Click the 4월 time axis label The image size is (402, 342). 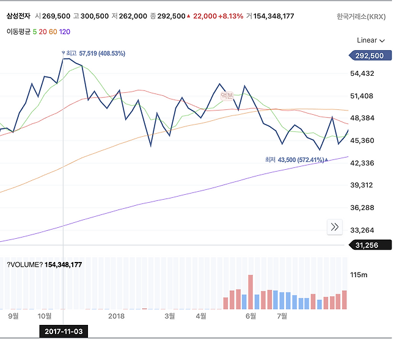[x=201, y=316]
